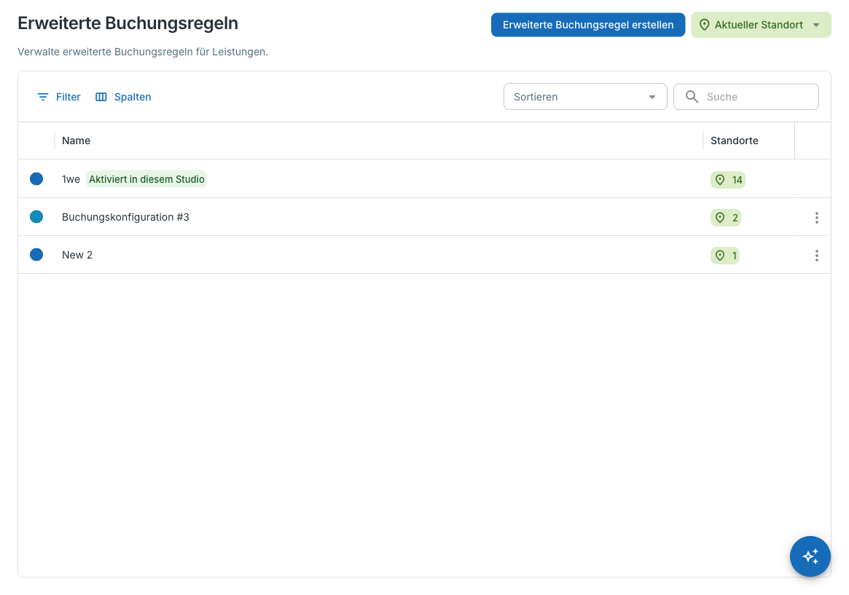
Task: Expand the Aktueller Standort arrow
Action: pyautogui.click(x=816, y=25)
